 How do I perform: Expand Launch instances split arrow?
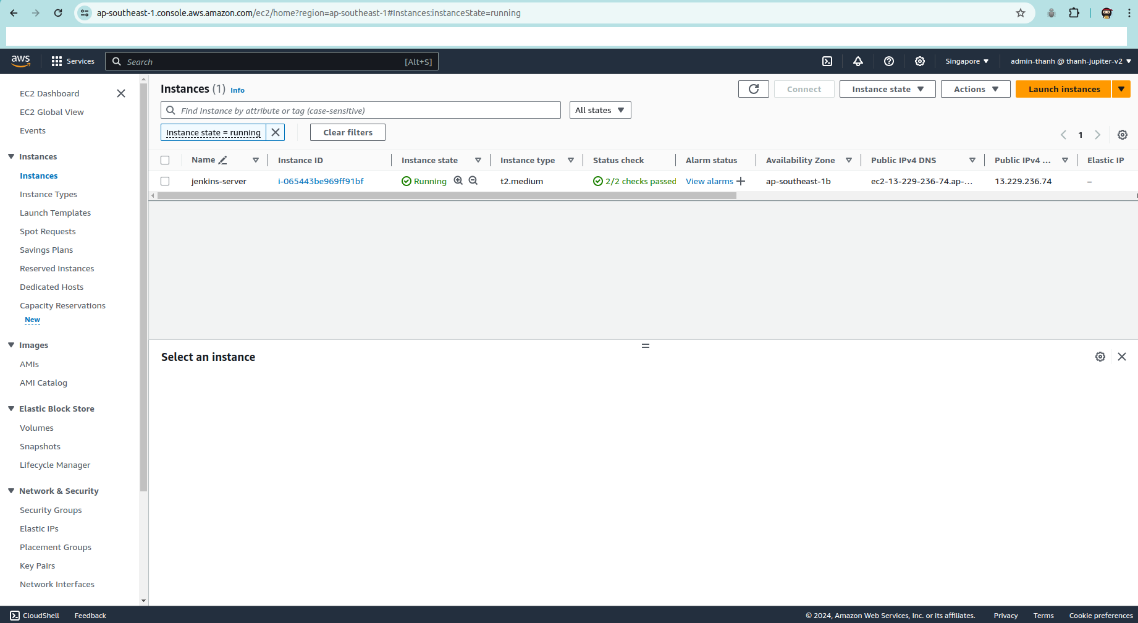1121,89
